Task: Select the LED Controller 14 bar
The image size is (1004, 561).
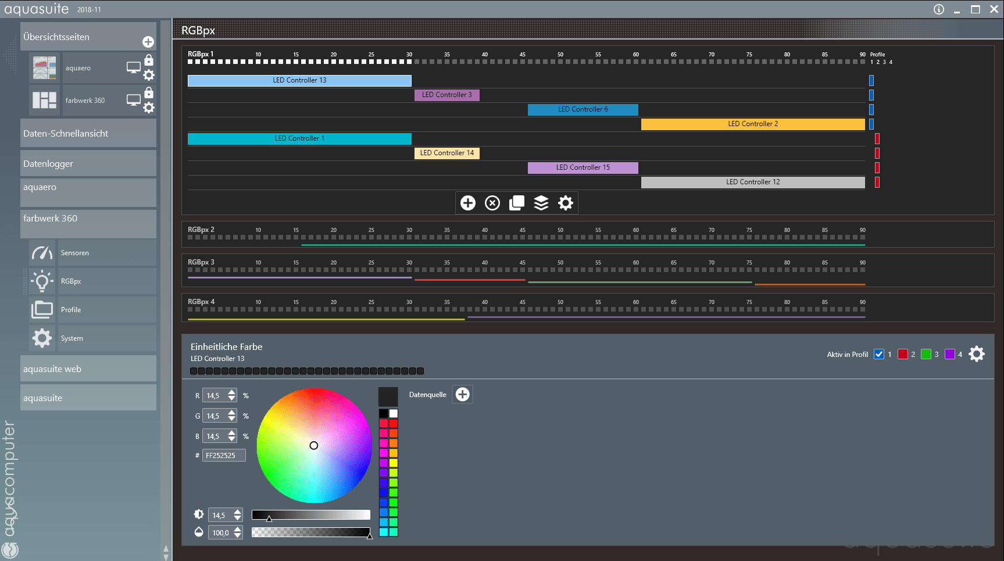Action: [447, 153]
